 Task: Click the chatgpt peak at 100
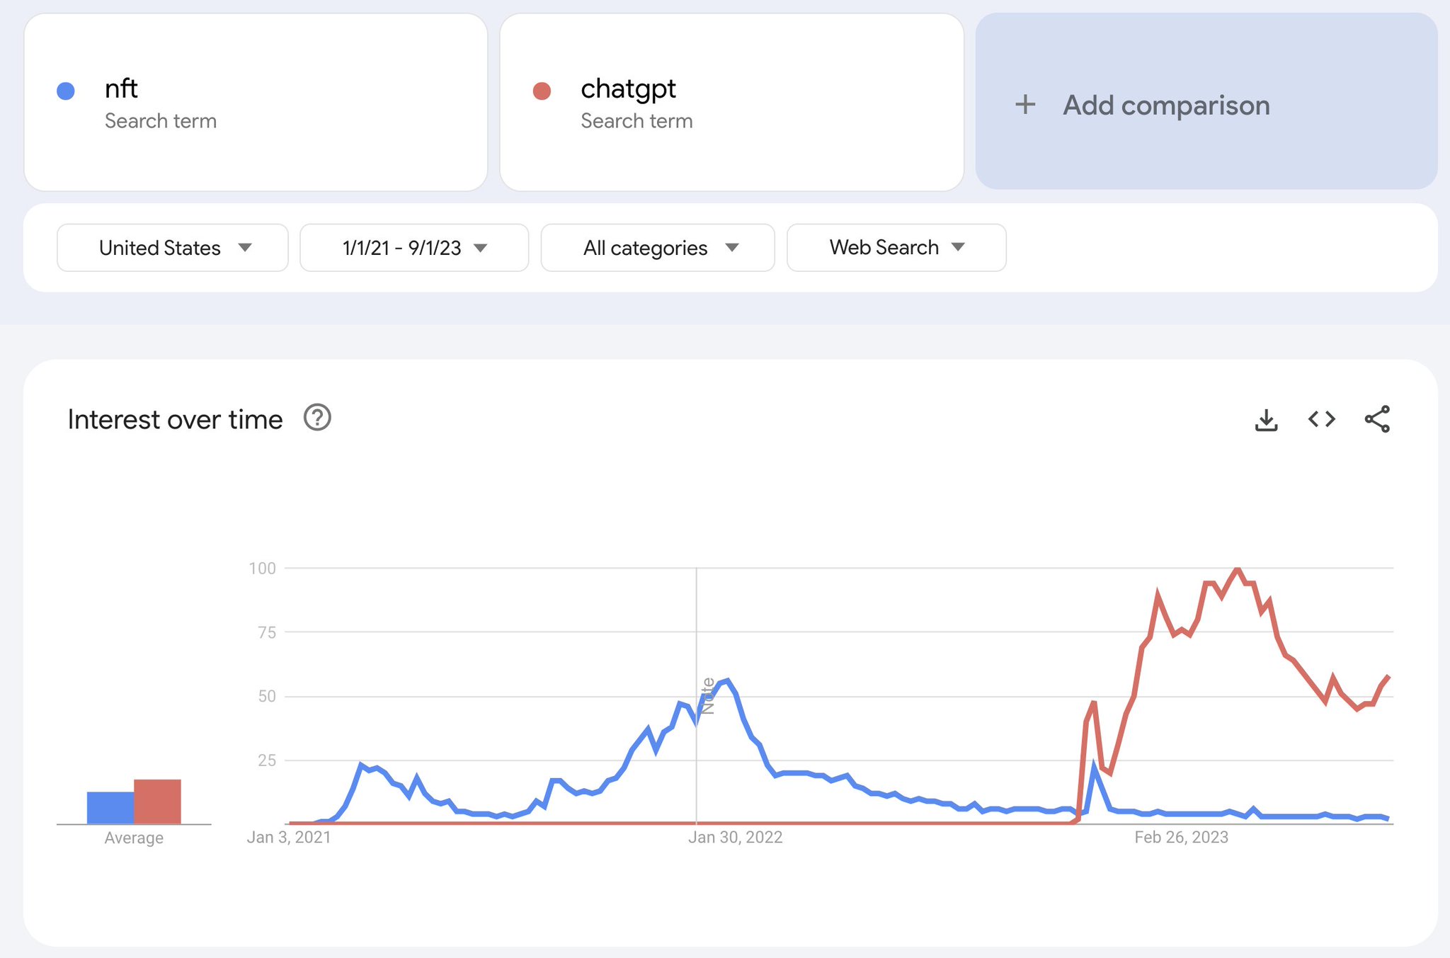[1237, 569]
